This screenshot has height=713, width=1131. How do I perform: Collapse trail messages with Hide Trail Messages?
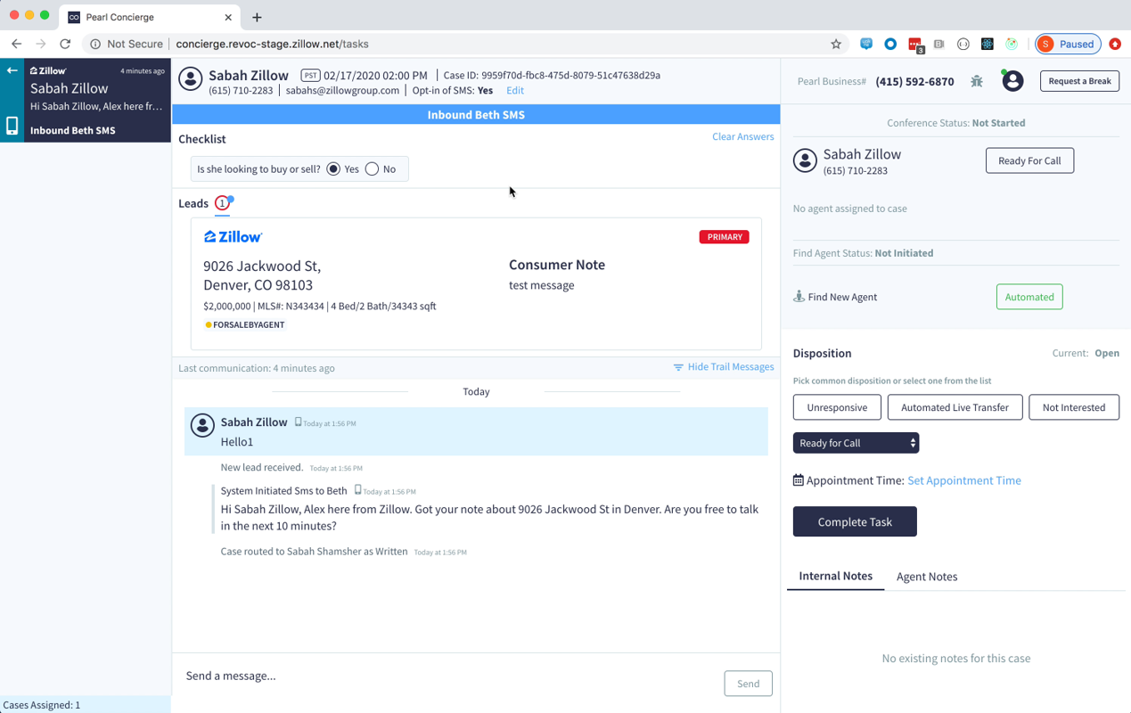pyautogui.click(x=723, y=367)
